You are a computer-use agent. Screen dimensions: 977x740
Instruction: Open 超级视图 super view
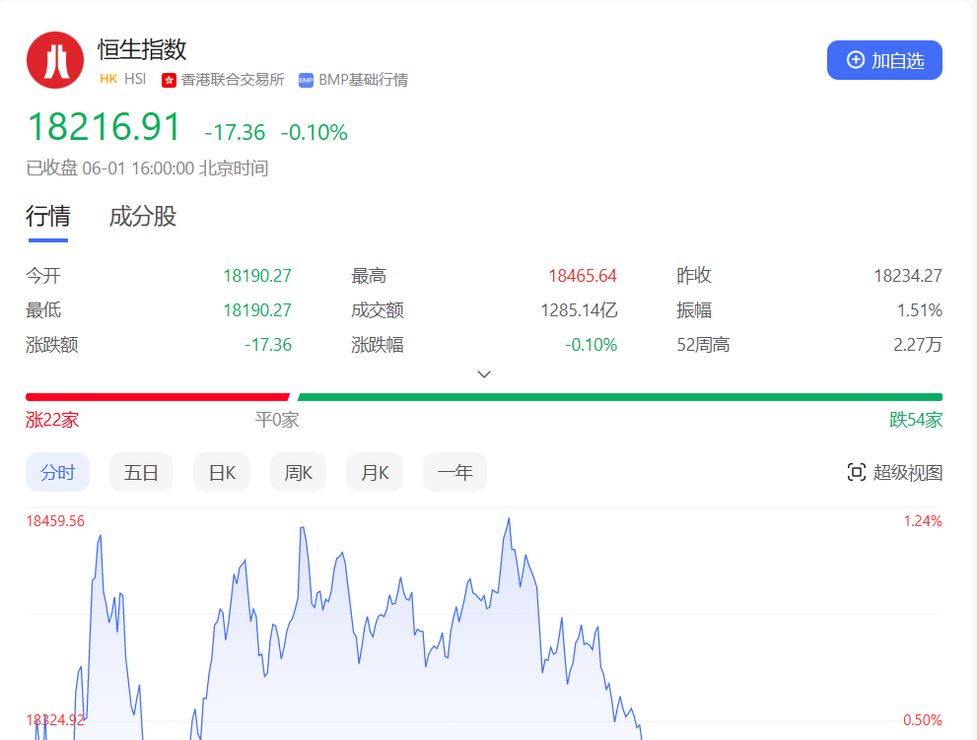tap(895, 472)
